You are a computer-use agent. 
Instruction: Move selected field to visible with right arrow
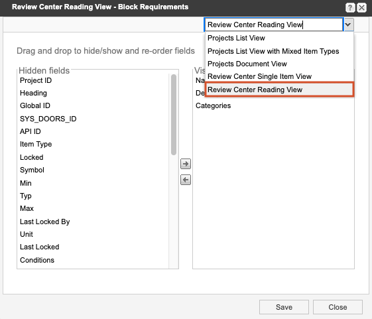(x=186, y=164)
